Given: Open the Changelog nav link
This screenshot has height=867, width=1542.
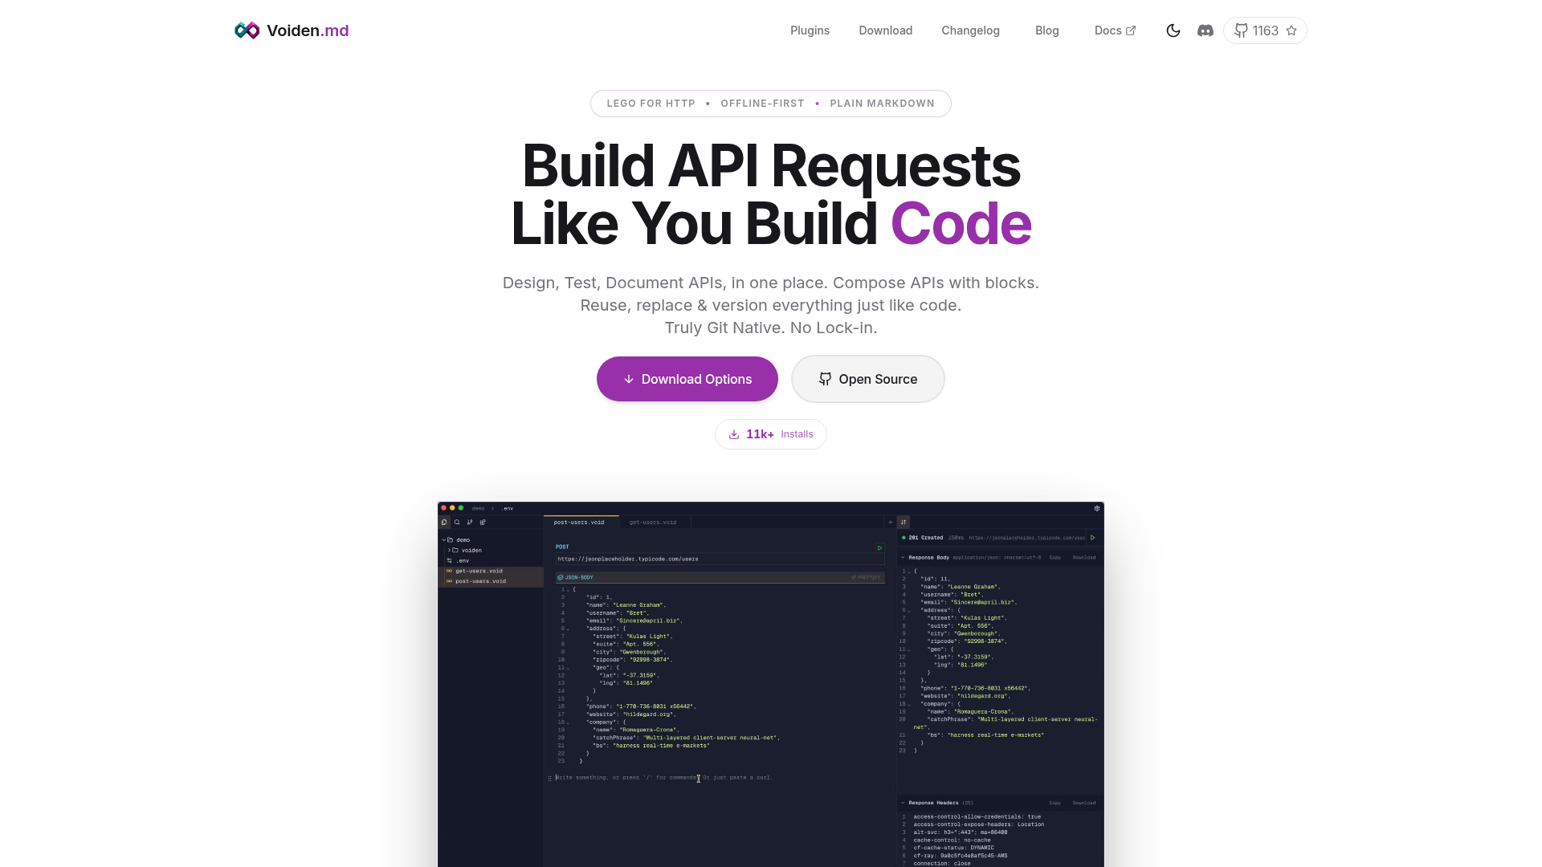Looking at the screenshot, I should (x=970, y=31).
